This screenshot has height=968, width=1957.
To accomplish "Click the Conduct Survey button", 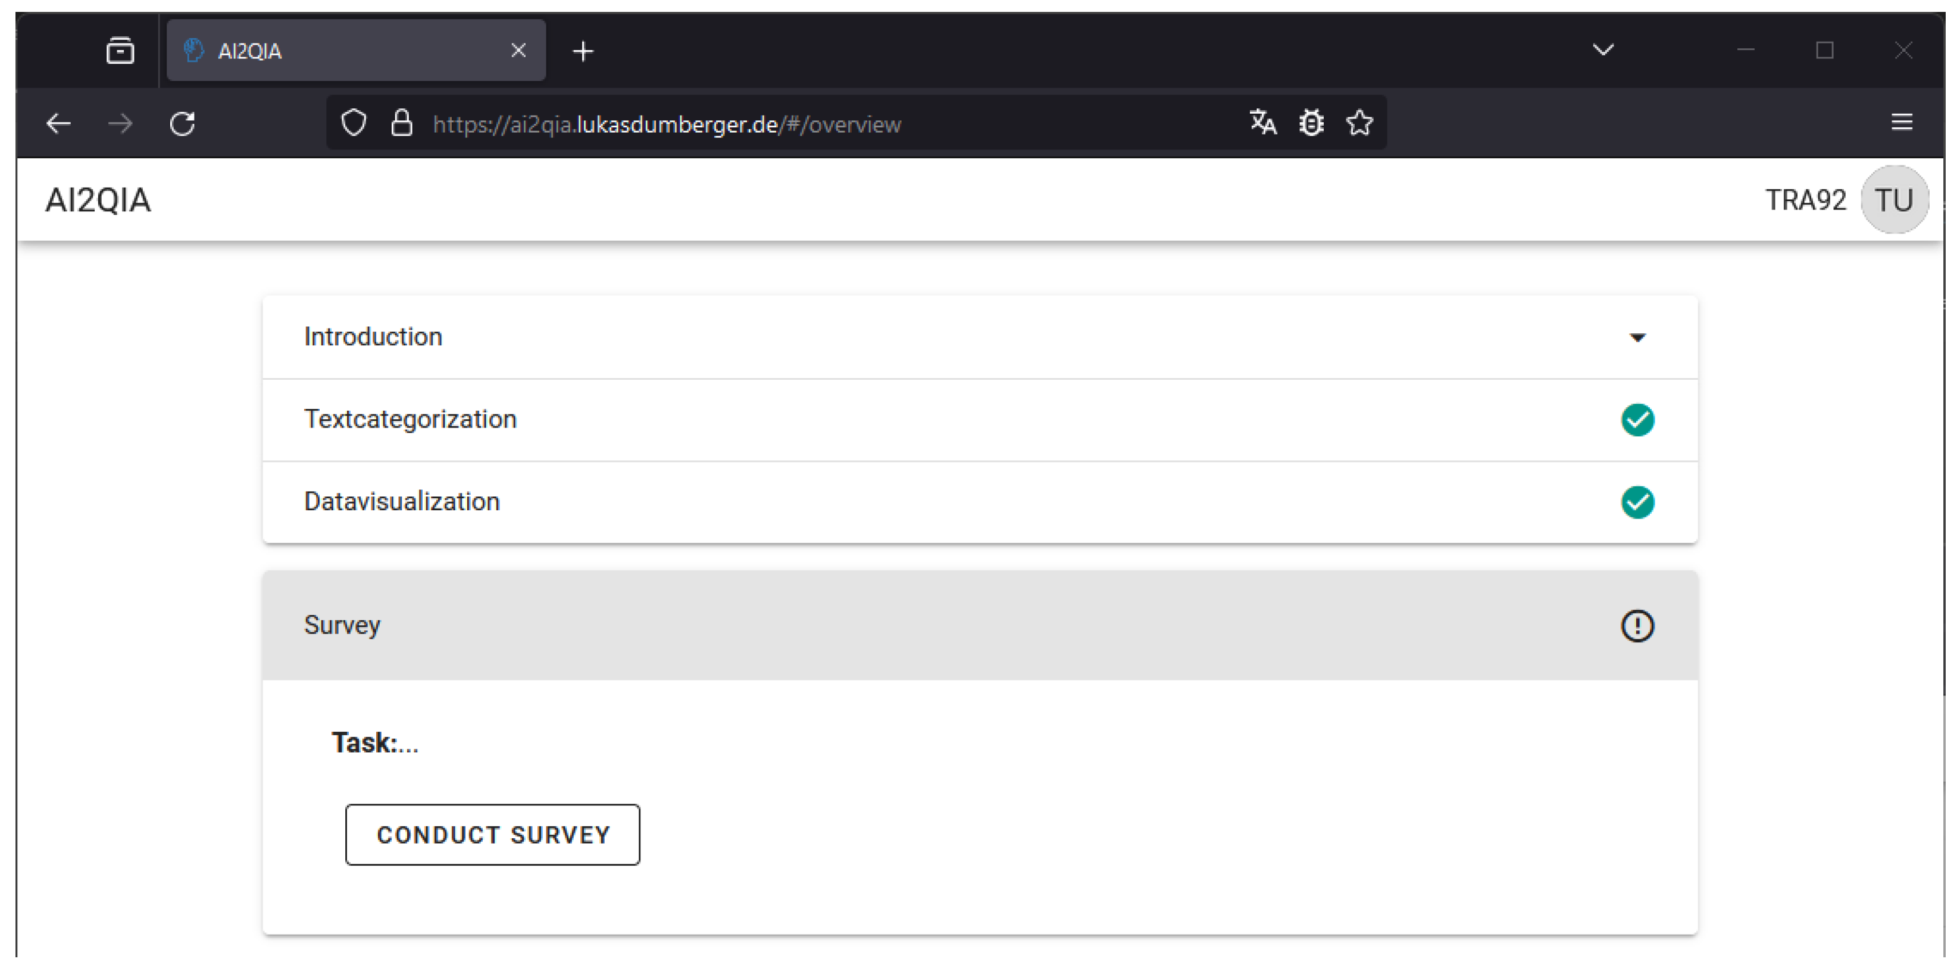I will click(492, 834).
